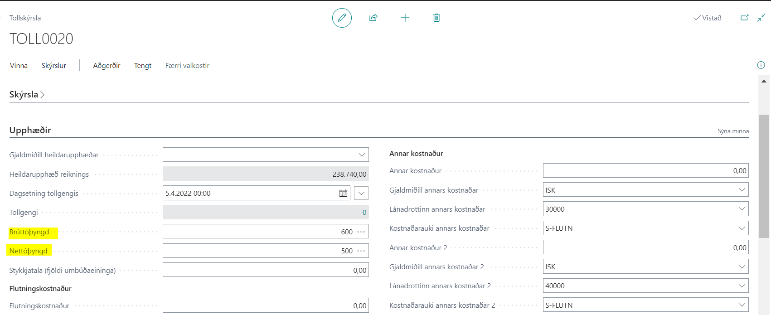Click the trash delete icon
This screenshot has width=771, height=315.
point(436,18)
